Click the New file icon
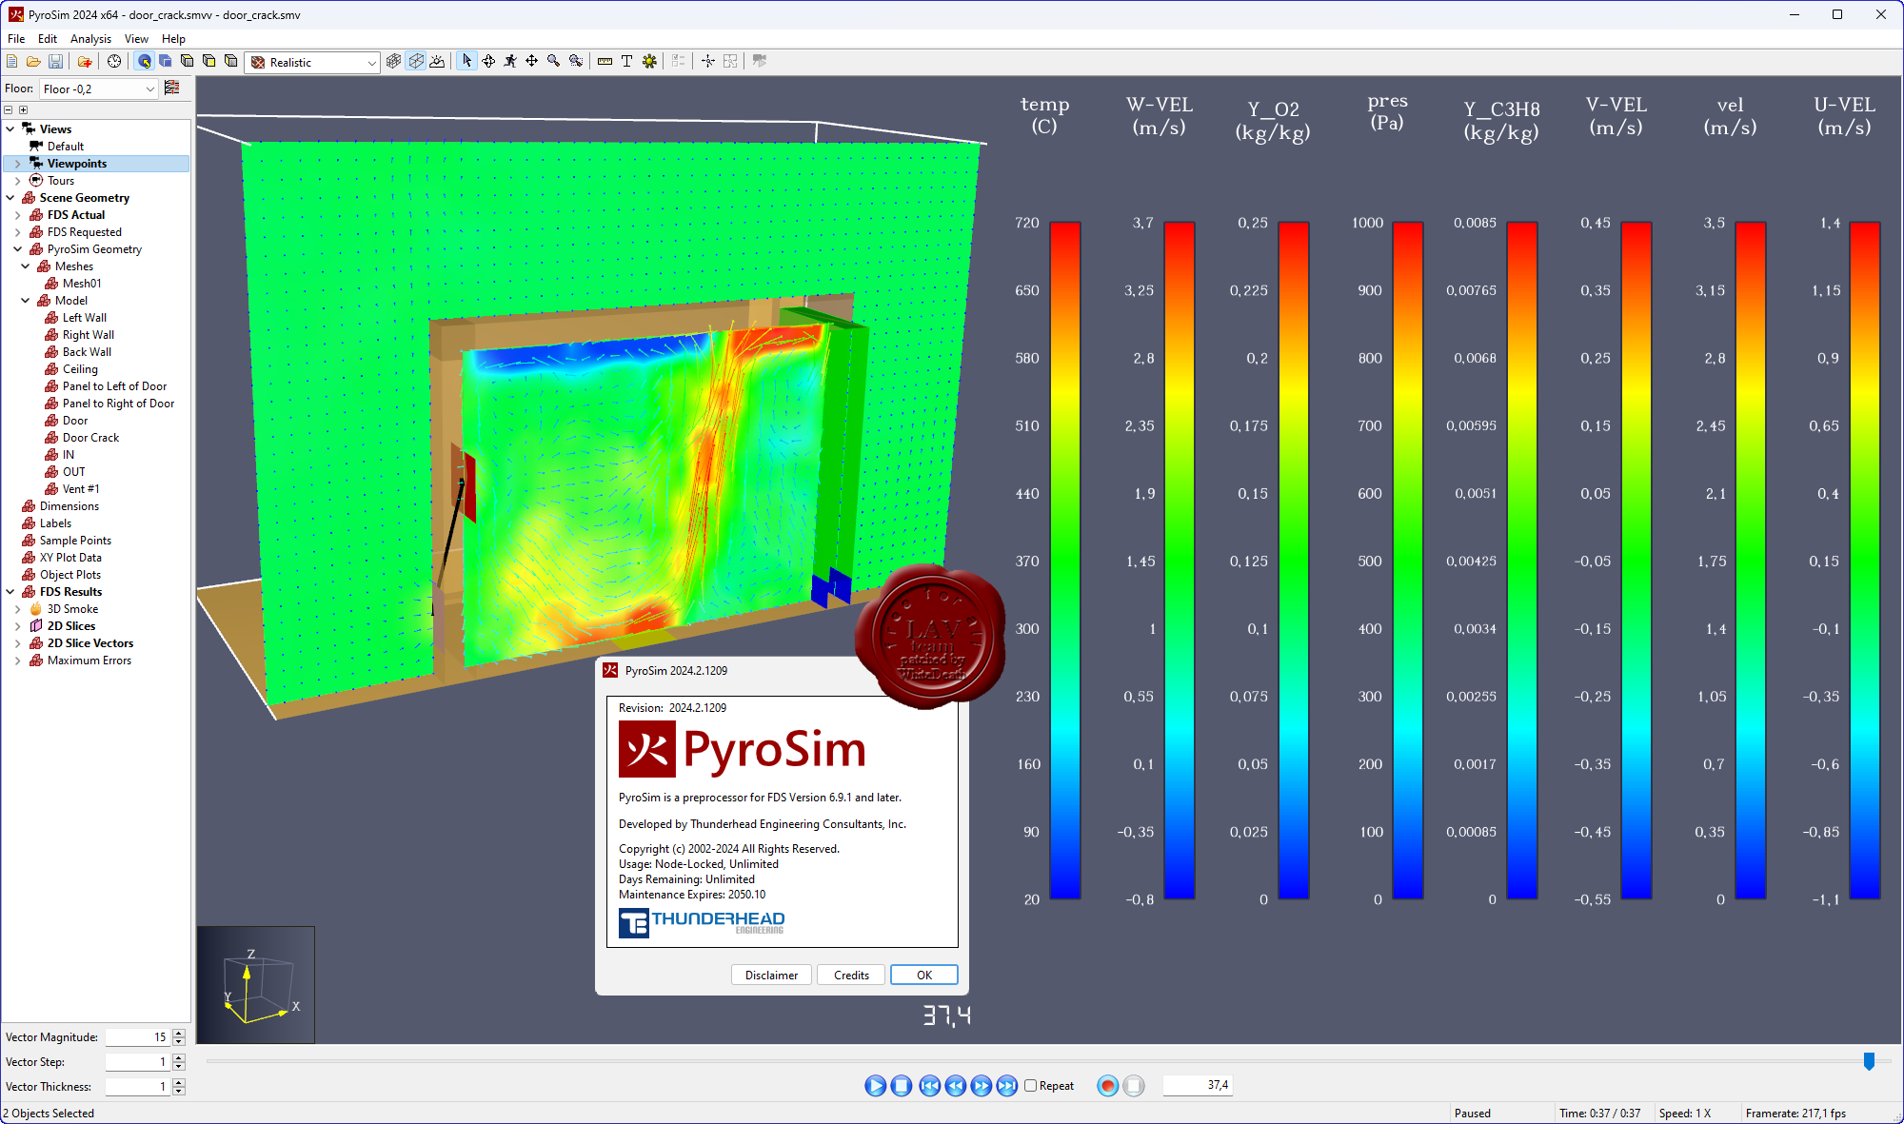1904x1124 pixels. pos(11,61)
